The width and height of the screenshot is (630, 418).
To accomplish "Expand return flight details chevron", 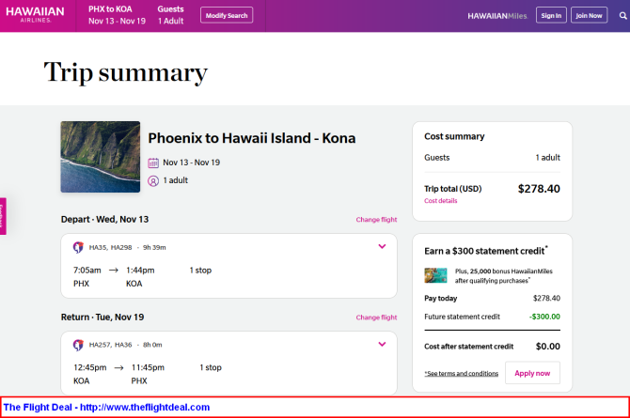I will pos(382,344).
